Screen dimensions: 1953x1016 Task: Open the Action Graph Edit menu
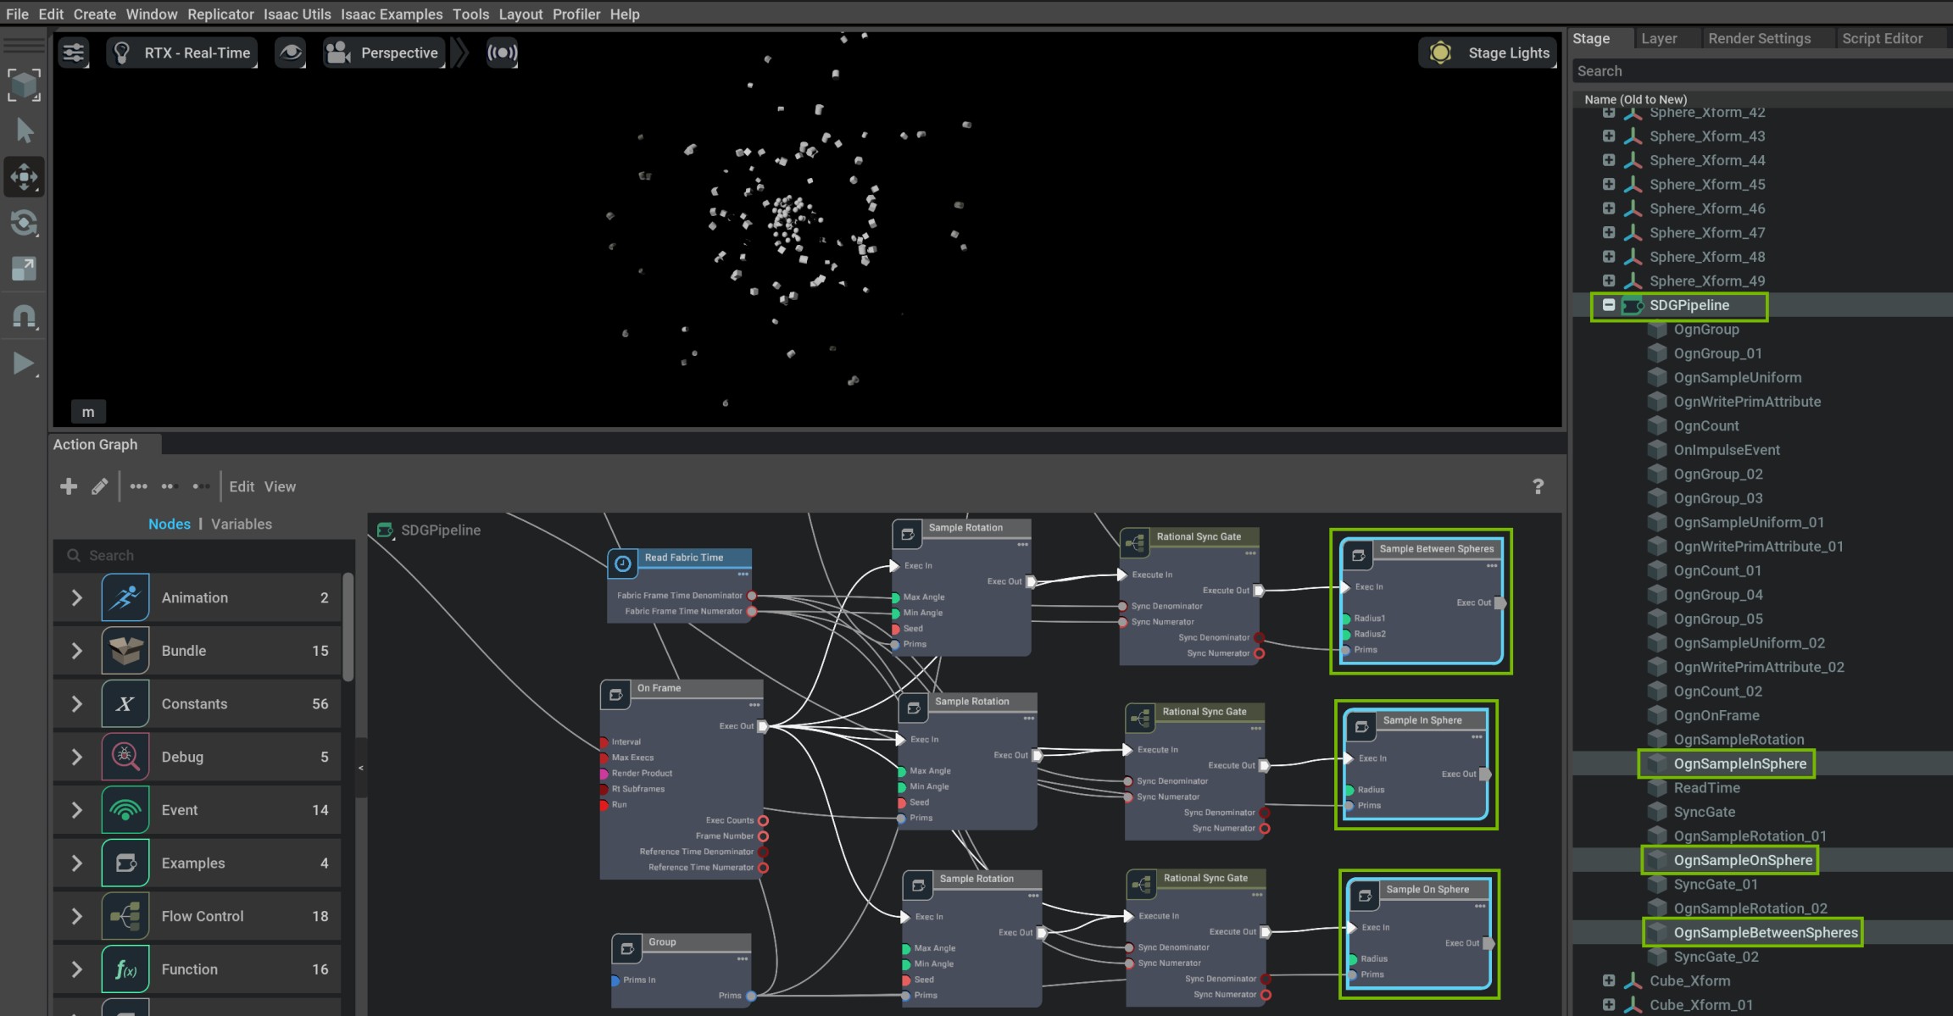click(242, 486)
